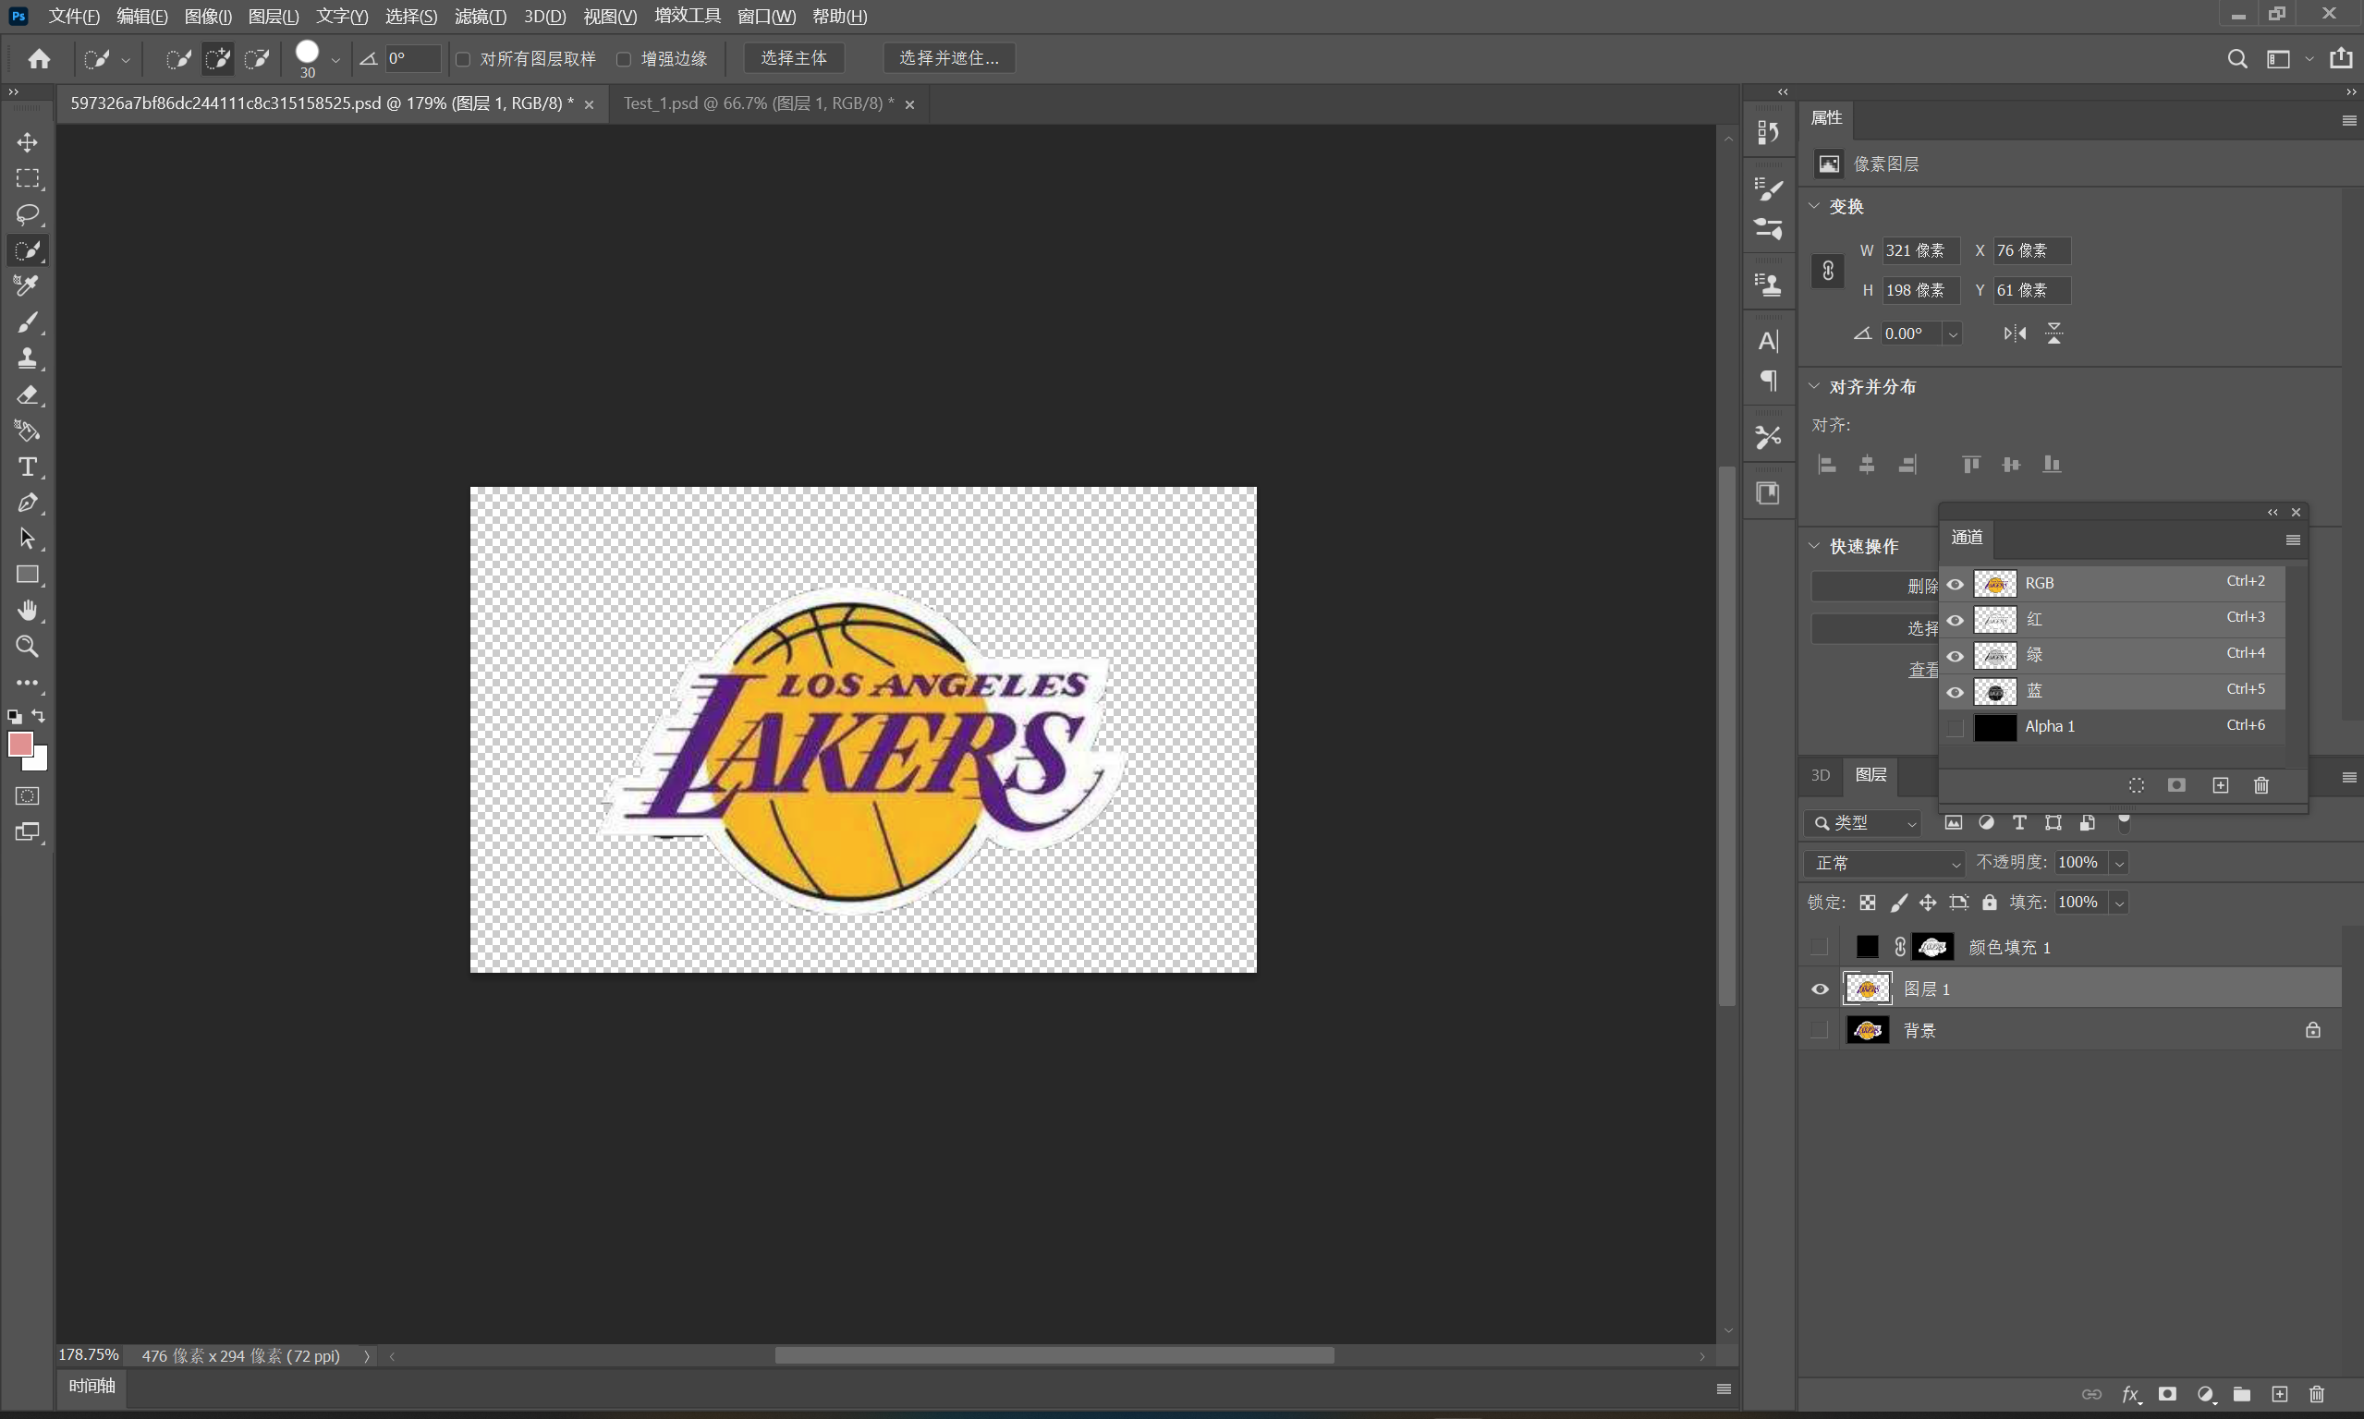2364x1419 pixels.
Task: Select the Pen tool
Action: click(x=27, y=503)
